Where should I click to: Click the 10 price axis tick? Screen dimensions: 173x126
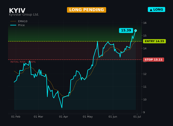pyautogui.click(x=145, y=99)
